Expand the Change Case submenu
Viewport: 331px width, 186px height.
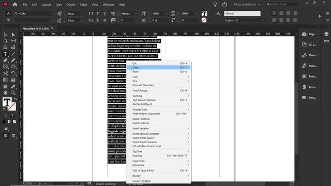tap(159, 110)
